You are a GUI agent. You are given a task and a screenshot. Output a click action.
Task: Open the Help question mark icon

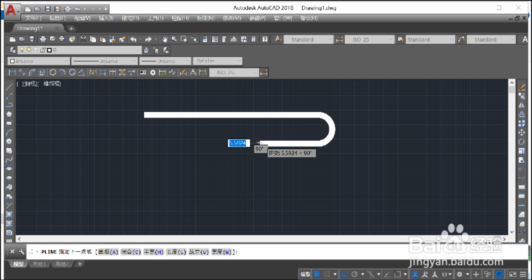[x=265, y=39]
